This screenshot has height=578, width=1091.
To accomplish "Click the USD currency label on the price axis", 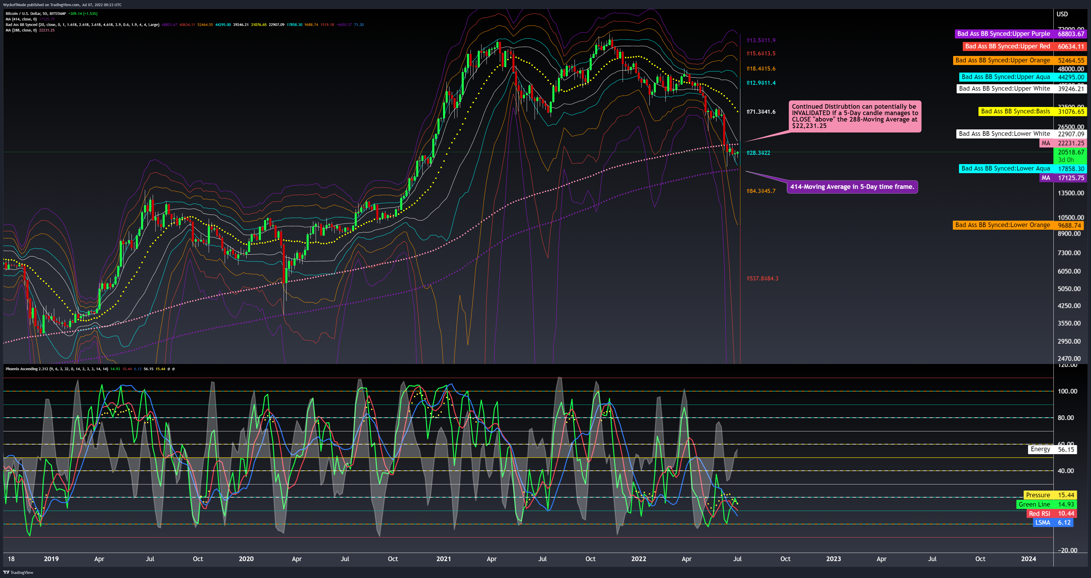I will coord(1062,14).
